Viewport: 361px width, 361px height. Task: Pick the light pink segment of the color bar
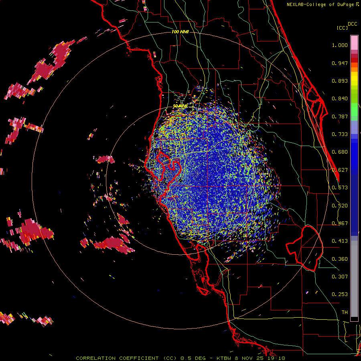coord(354,43)
